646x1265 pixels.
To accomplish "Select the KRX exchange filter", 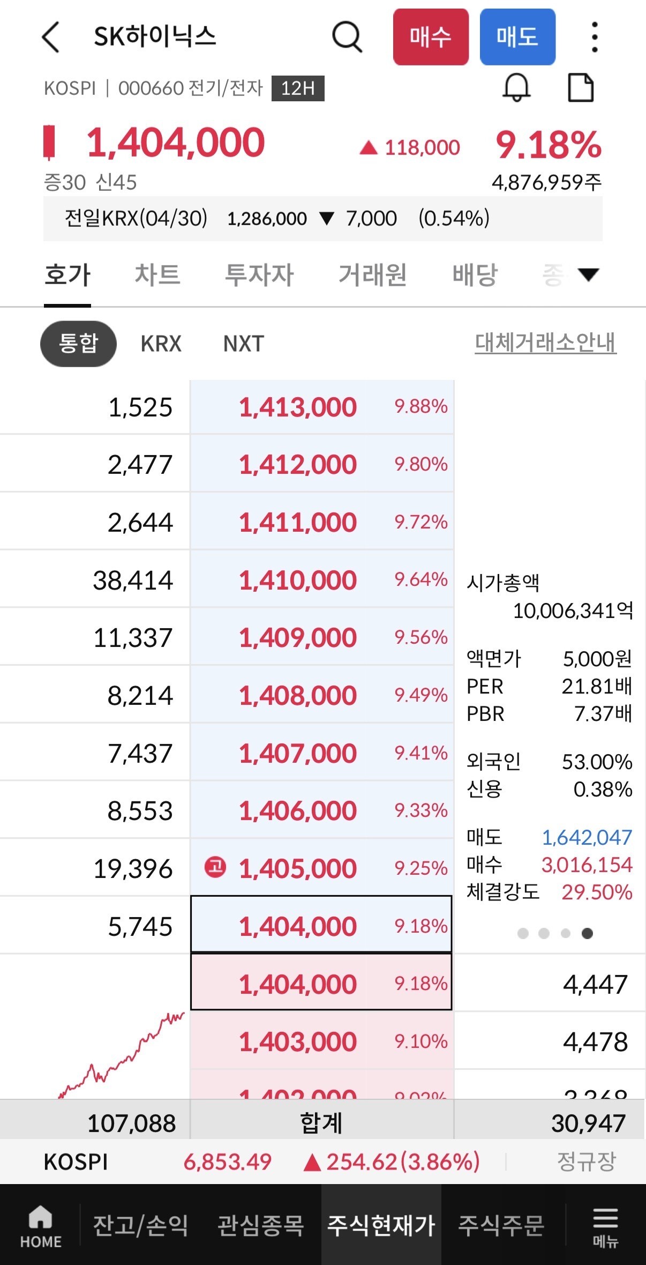I will pos(161,344).
